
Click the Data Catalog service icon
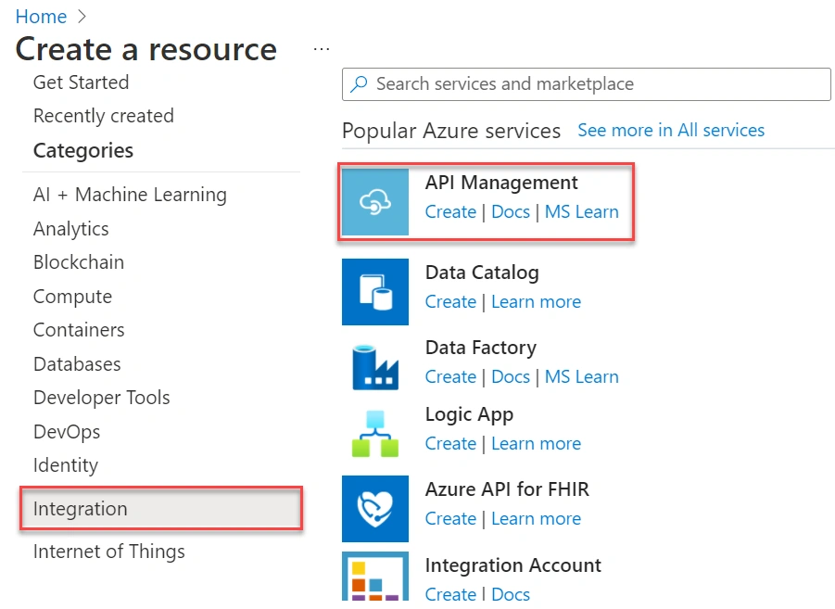tap(375, 292)
